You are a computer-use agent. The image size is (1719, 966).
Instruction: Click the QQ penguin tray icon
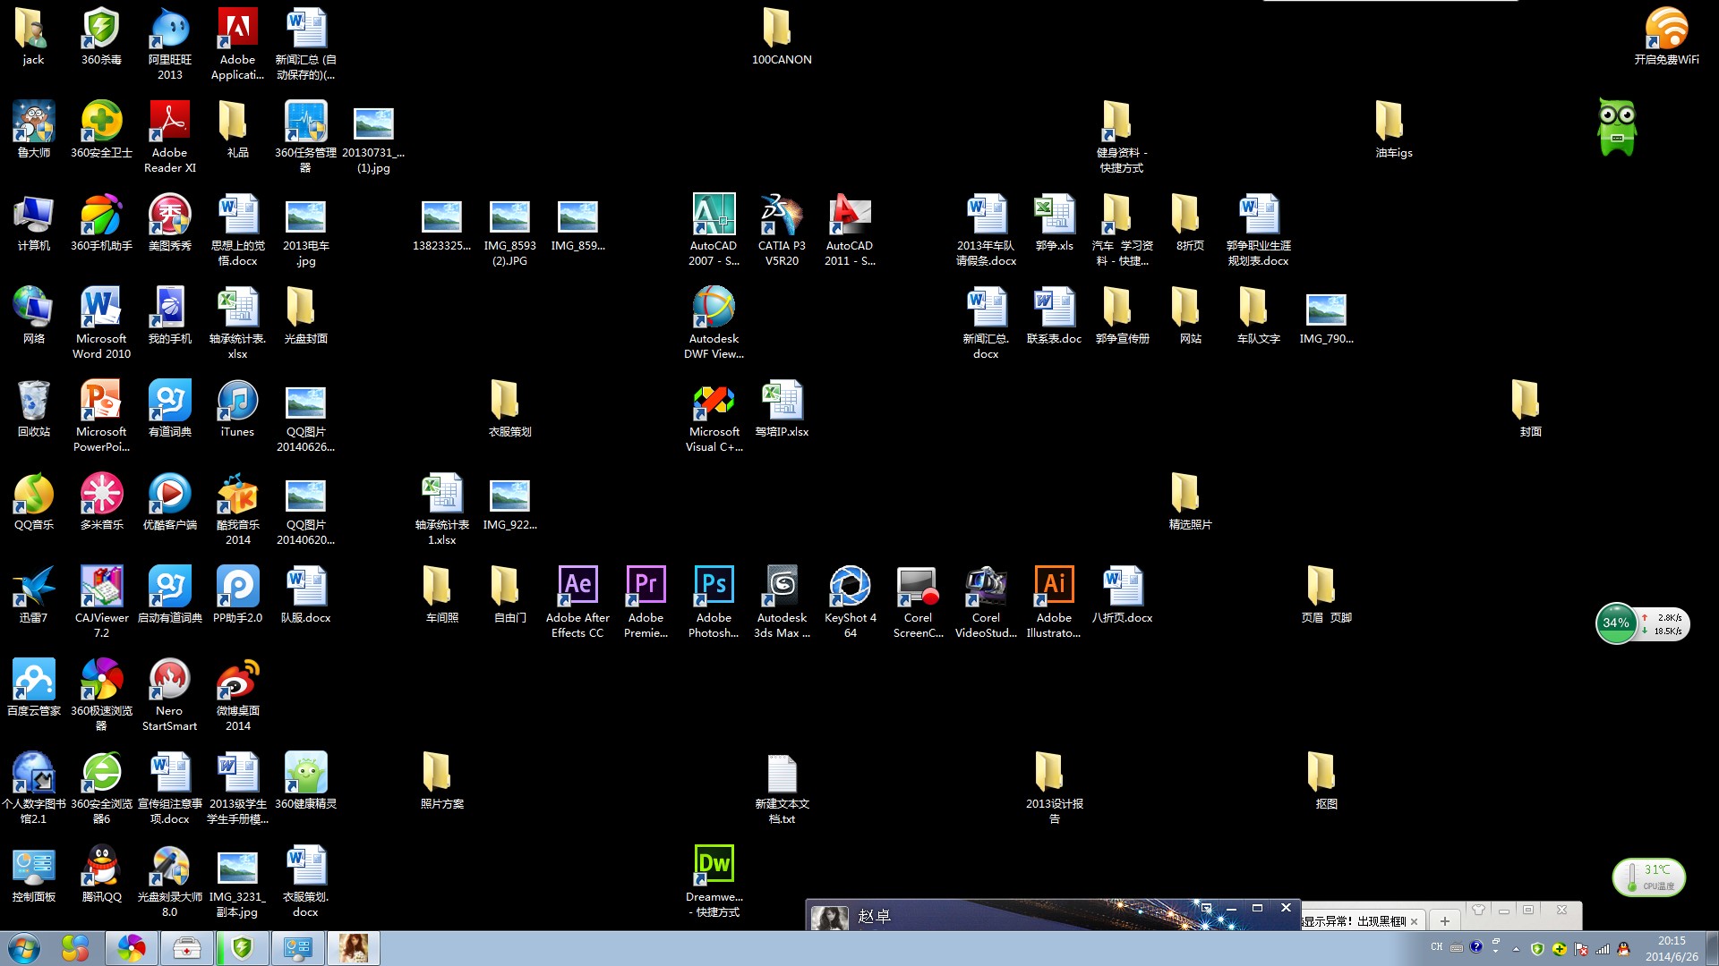[1623, 949]
